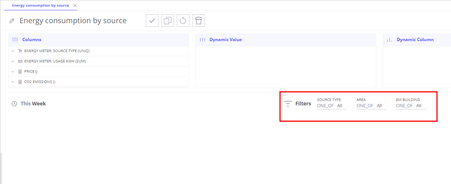Screen dimensions: 451x184
Task: Click the This Week time range
Action: coord(33,104)
